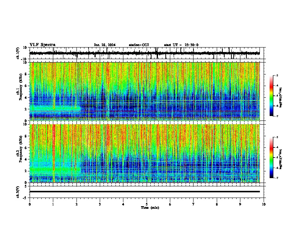
Task: Click time axis tick label "1"
Action: point(53,204)
